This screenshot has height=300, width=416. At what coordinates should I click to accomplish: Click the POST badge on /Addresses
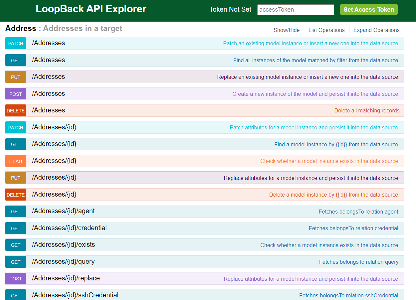tap(15, 94)
